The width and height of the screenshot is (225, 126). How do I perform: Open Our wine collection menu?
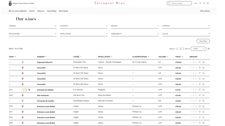click(x=19, y=11)
